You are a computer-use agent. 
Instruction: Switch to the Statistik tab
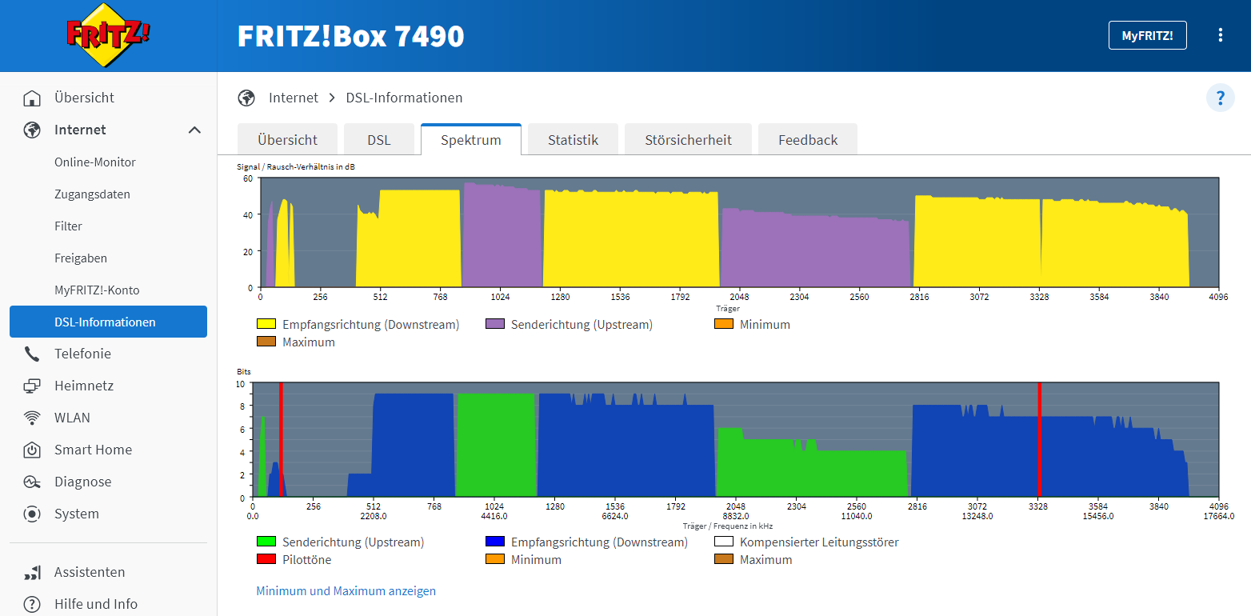(573, 140)
